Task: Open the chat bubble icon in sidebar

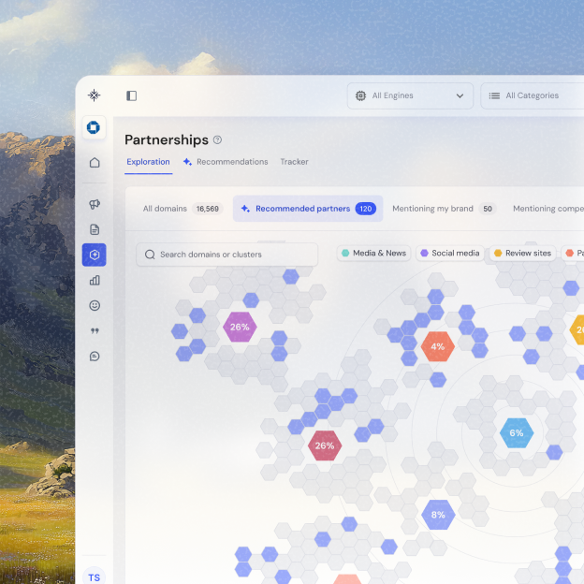Action: point(95,357)
